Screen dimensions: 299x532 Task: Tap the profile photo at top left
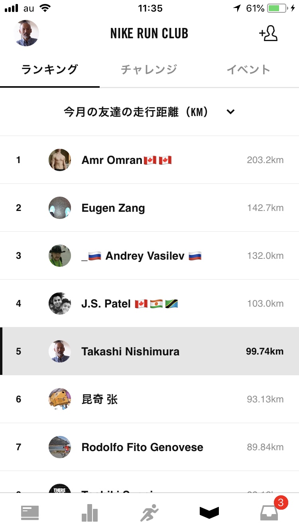click(x=26, y=33)
